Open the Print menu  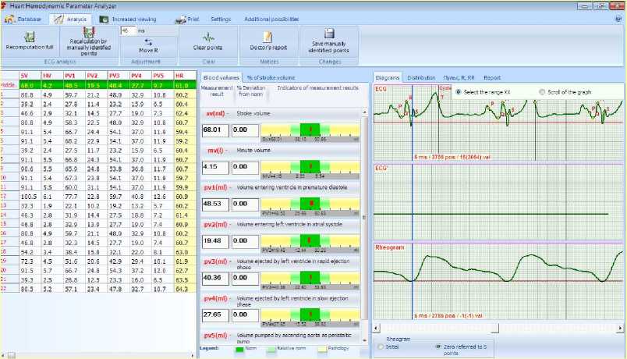click(x=186, y=18)
